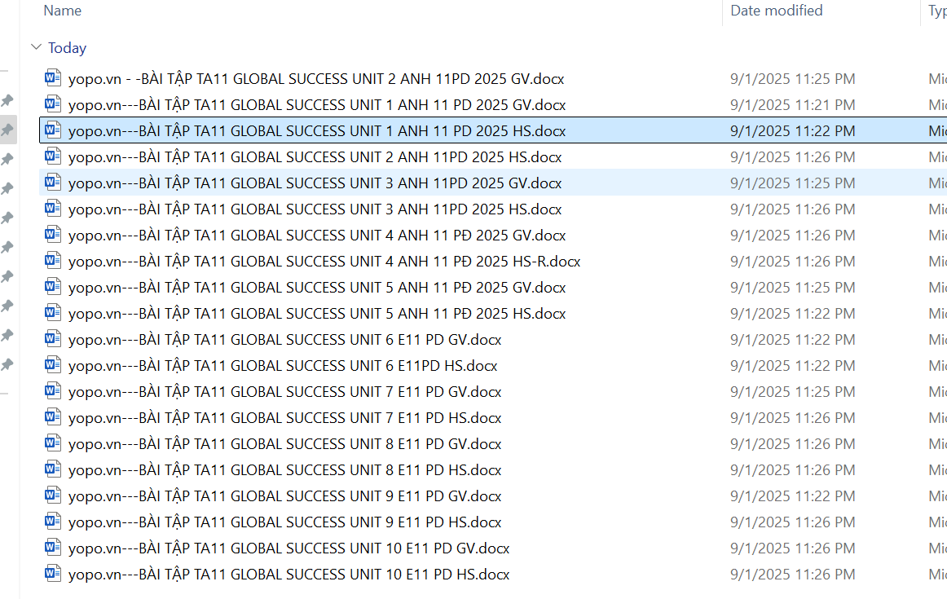
Task: Collapse the Today group chevron
Action: 36,48
